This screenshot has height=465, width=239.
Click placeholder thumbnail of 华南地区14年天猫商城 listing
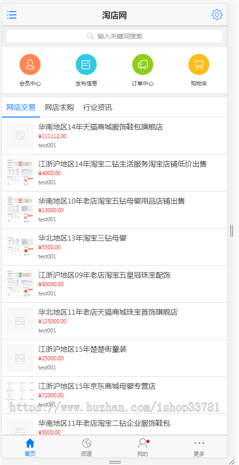pyautogui.click(x=20, y=136)
